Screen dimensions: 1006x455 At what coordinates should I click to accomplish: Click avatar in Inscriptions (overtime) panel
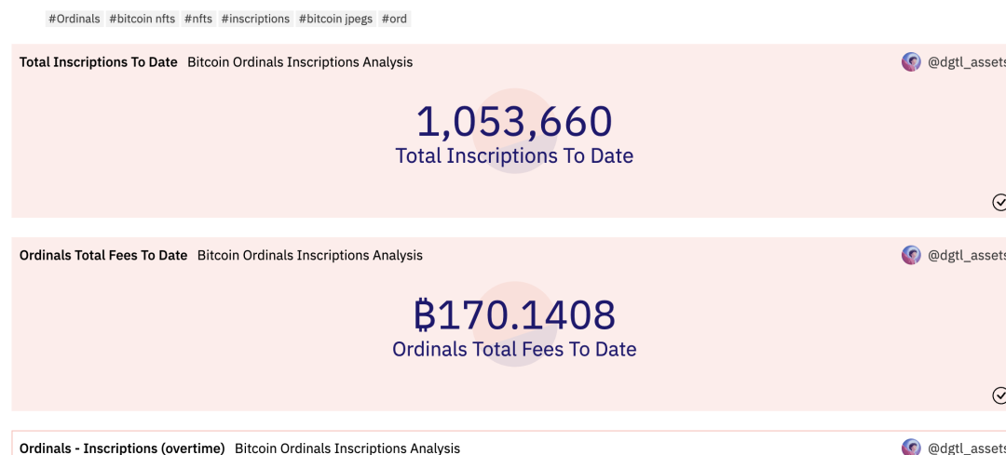point(911,448)
